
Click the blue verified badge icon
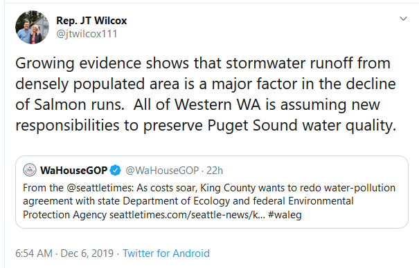[116, 170]
